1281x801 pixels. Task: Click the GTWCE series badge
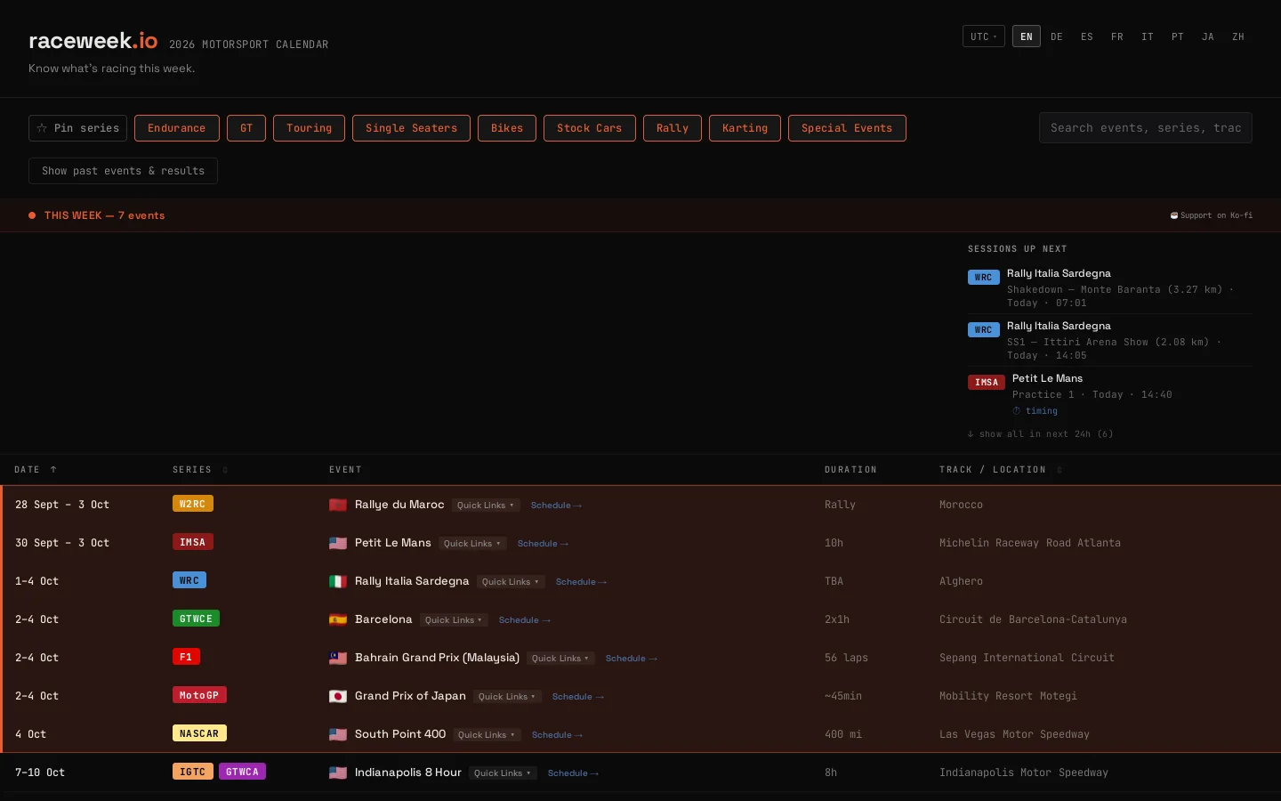[196, 619]
